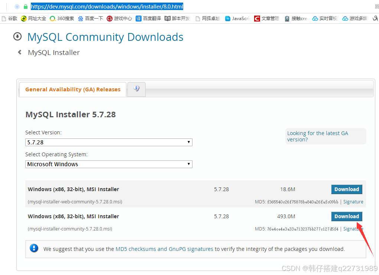Download the 493.0M community installer
The width and height of the screenshot is (379, 275).
coord(347,216)
